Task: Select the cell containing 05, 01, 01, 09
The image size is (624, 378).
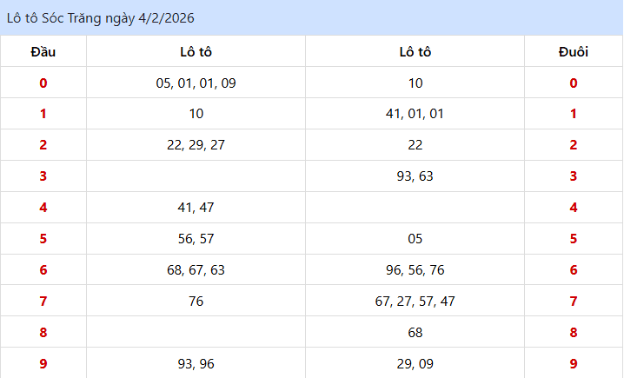Action: click(x=196, y=83)
